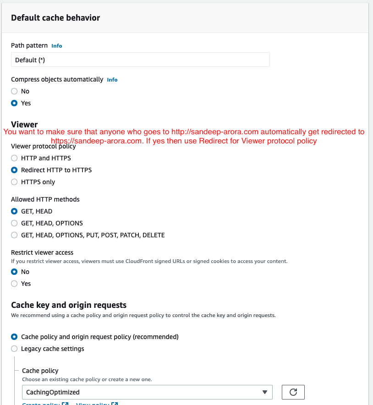Screen dimensions: 373x405
Task: Click the Path pattern Default (*) field
Action: [x=140, y=60]
